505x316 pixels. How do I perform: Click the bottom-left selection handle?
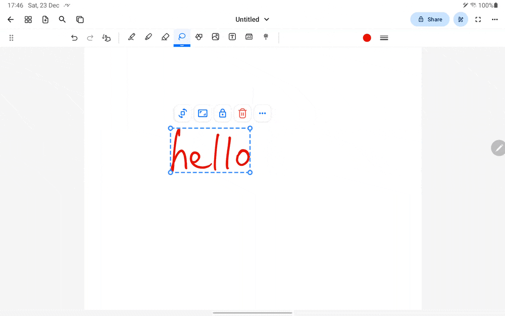click(171, 172)
